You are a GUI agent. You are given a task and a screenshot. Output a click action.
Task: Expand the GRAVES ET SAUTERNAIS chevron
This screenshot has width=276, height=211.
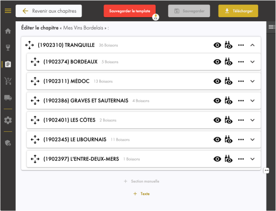252,101
